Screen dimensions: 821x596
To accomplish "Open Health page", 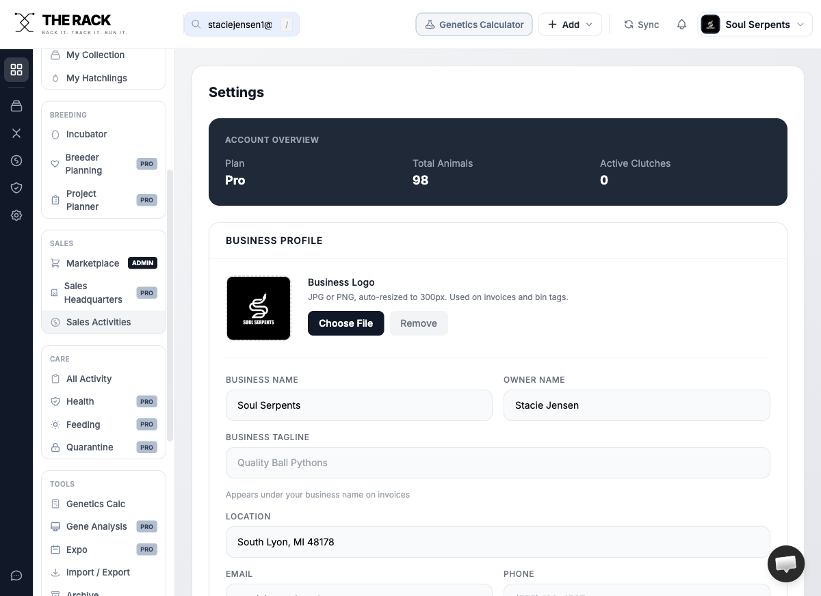I will point(104,401).
